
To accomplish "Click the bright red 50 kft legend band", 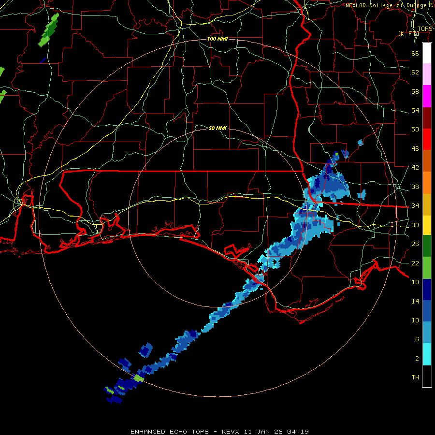I will [x=427, y=139].
